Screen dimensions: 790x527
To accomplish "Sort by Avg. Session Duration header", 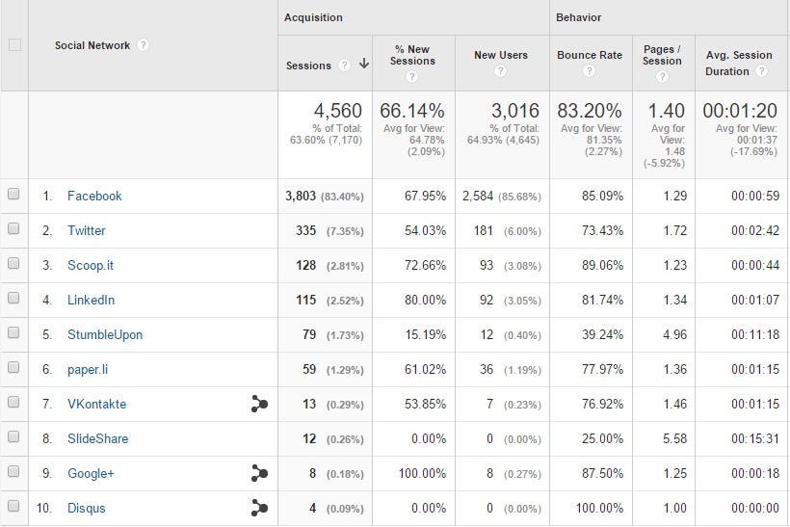I will tap(739, 63).
